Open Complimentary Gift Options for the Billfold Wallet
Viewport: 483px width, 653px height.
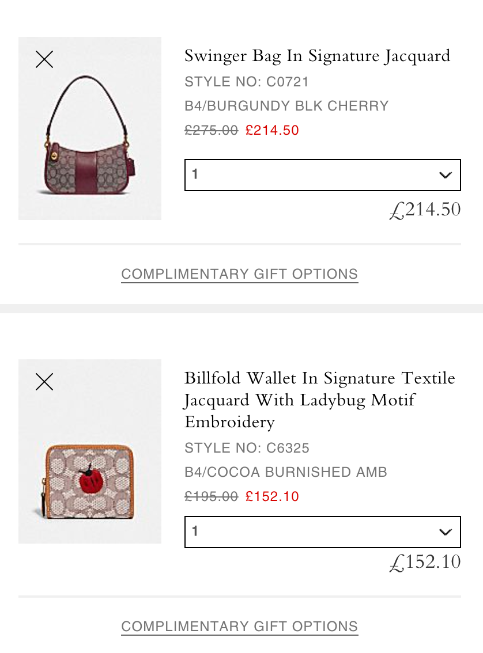pos(240,627)
